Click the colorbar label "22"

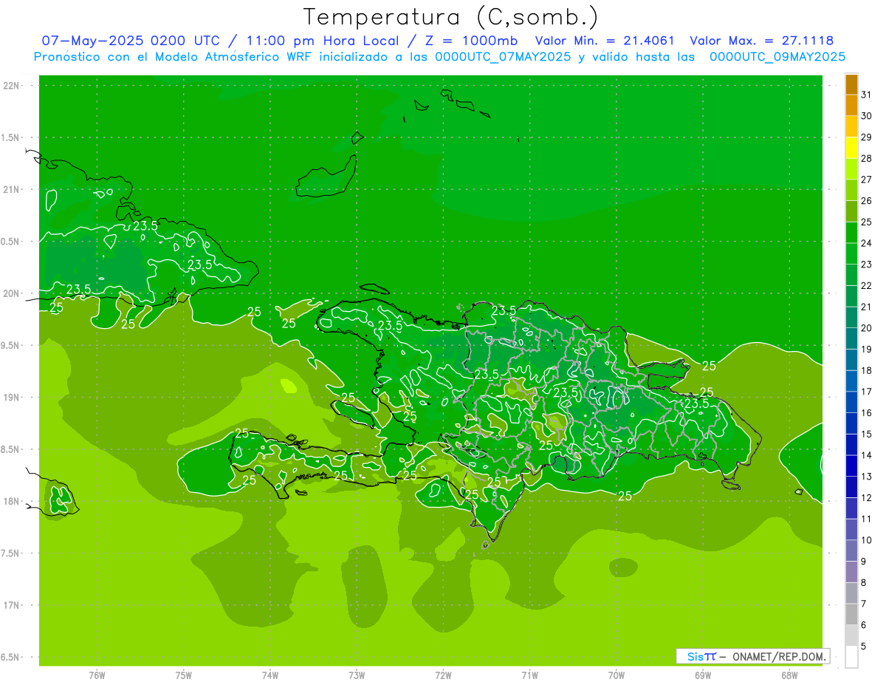[867, 286]
